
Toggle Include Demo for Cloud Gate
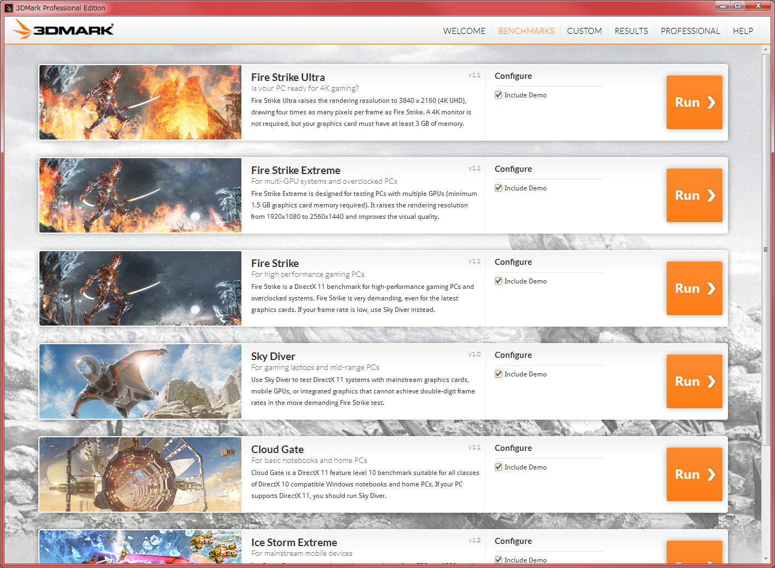click(x=499, y=467)
